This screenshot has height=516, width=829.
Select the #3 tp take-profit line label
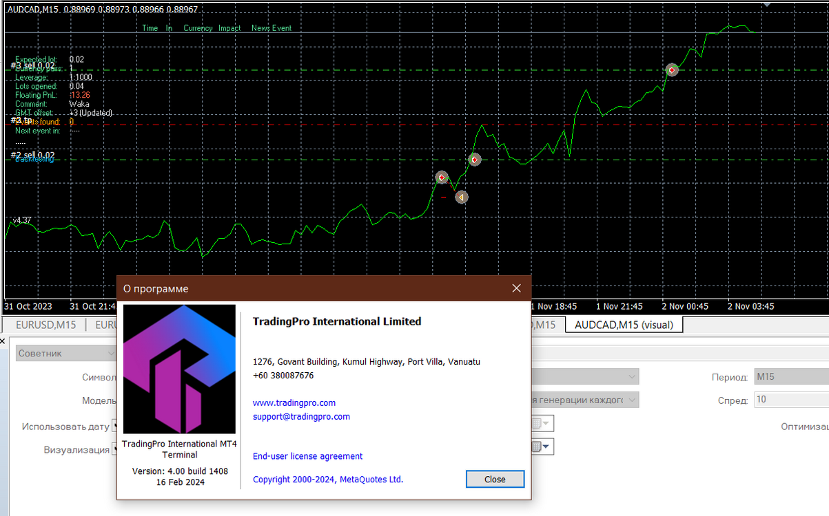pyautogui.click(x=21, y=120)
